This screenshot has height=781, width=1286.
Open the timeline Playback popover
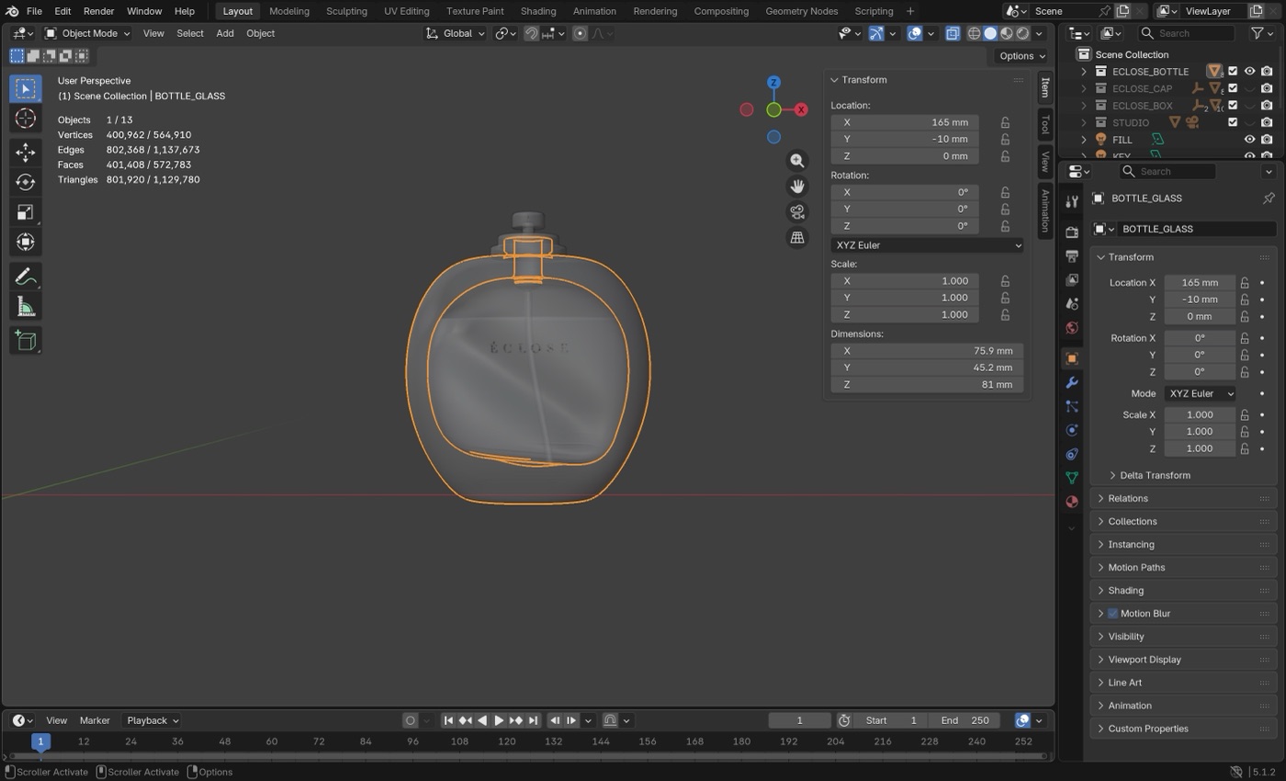[152, 720]
